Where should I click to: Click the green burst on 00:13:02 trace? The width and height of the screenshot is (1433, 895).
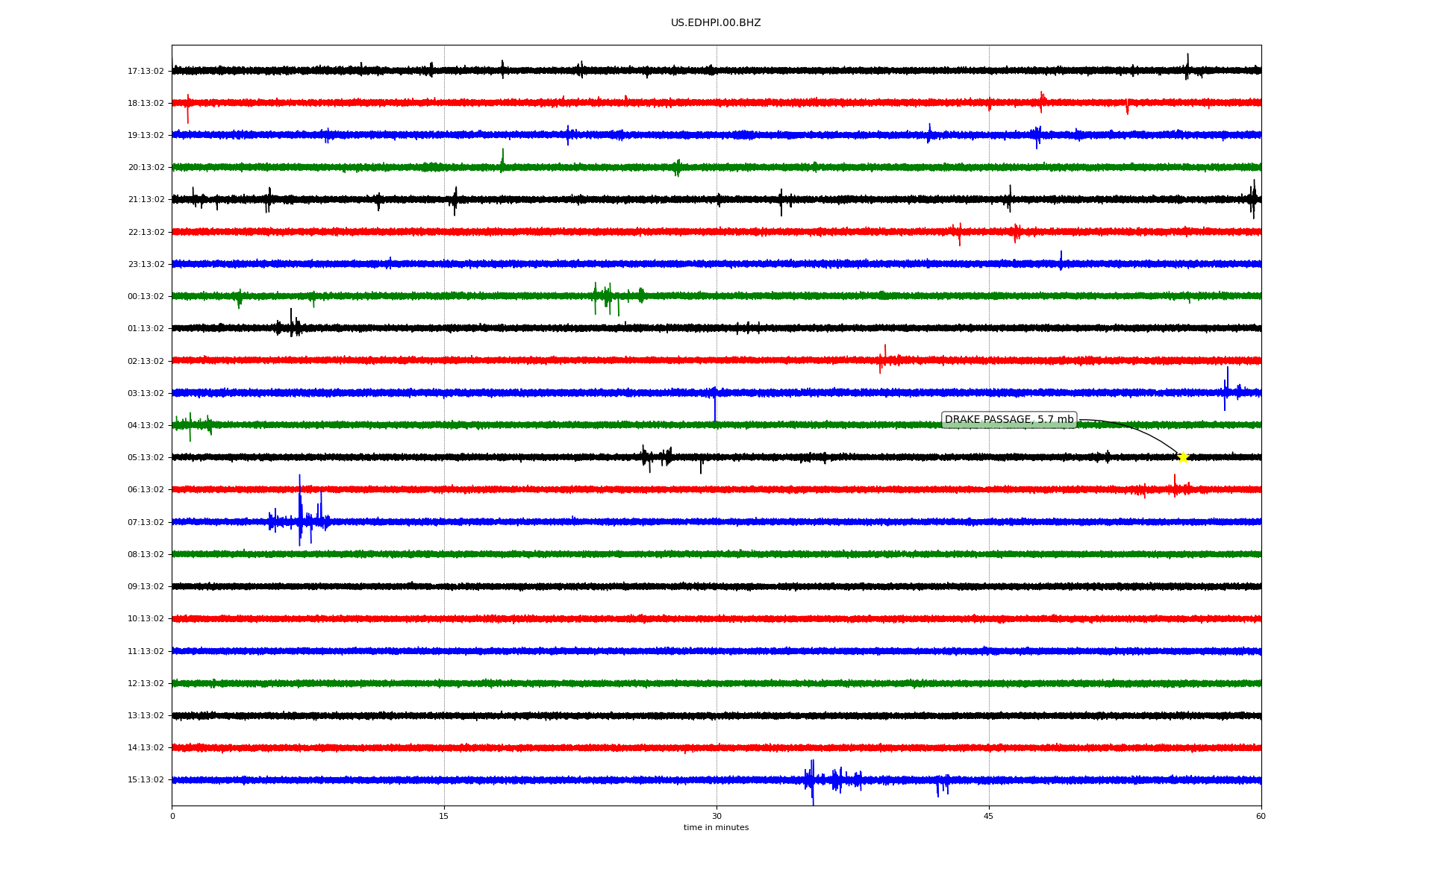(x=618, y=298)
